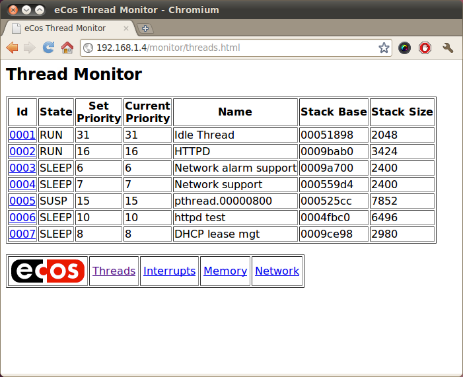The height and width of the screenshot is (377, 463).
Task: Click the HTTPD name cell
Action: tap(235, 151)
